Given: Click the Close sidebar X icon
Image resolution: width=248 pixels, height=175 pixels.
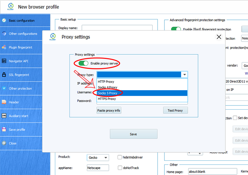Looking at the screenshot, I should 4,143.
